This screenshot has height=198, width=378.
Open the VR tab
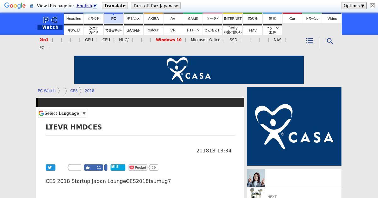pos(173,30)
